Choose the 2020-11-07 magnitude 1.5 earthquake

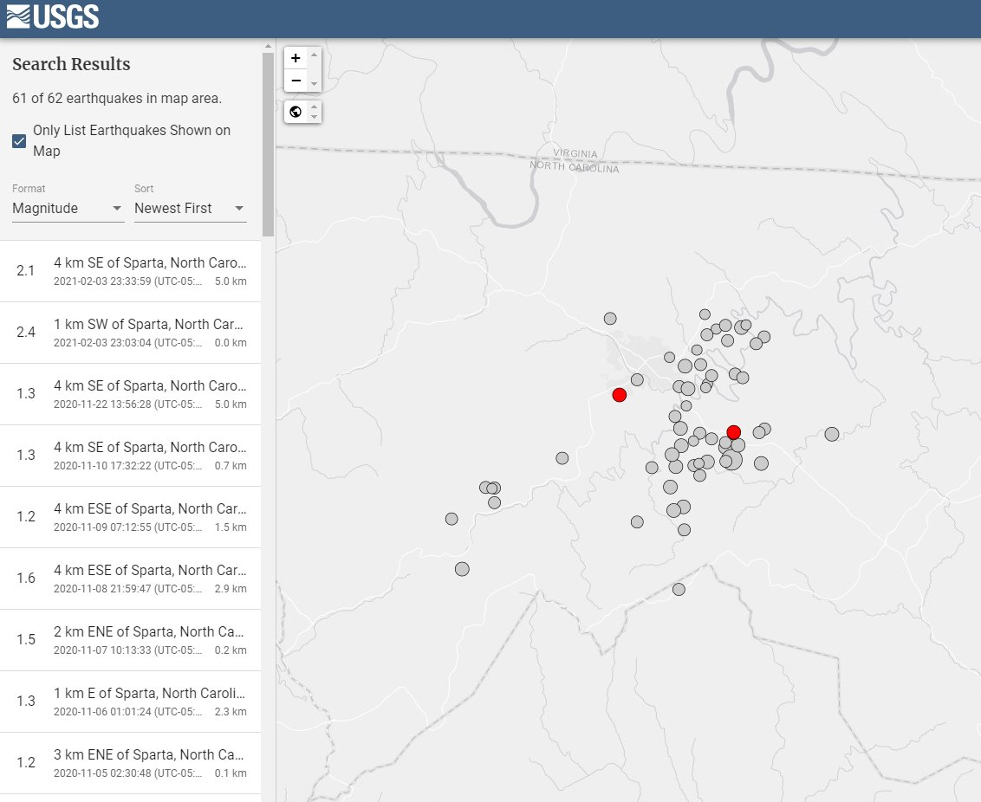130,640
